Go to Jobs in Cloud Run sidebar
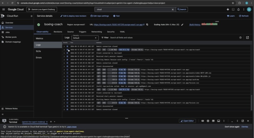This screenshot has width=254, height=138. (x=17, y=32)
